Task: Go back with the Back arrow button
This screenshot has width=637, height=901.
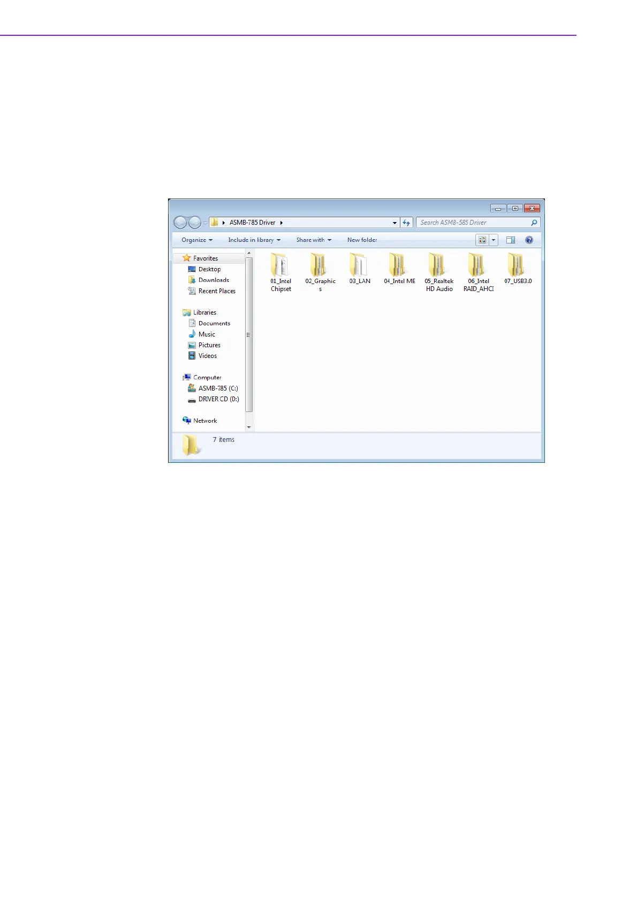Action: coord(180,222)
